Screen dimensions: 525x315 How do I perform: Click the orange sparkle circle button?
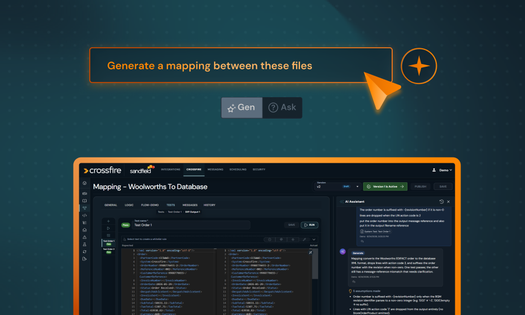419,66
